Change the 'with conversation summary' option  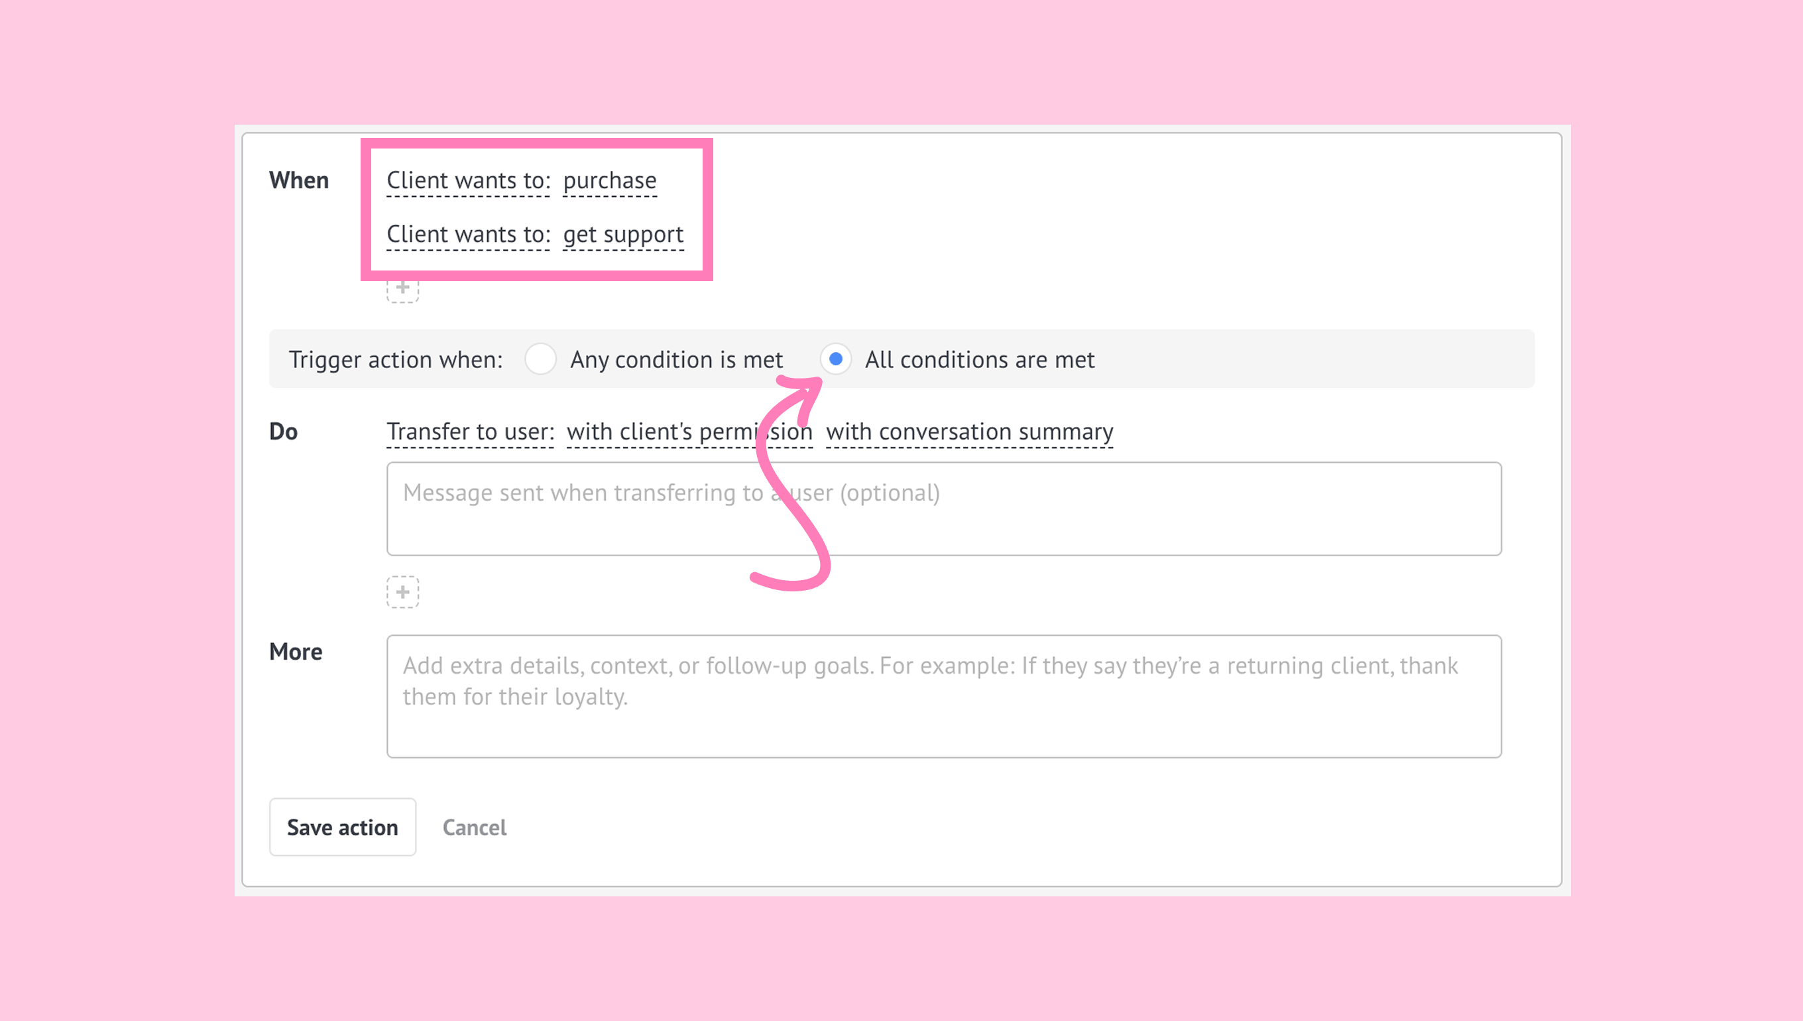[x=969, y=432]
